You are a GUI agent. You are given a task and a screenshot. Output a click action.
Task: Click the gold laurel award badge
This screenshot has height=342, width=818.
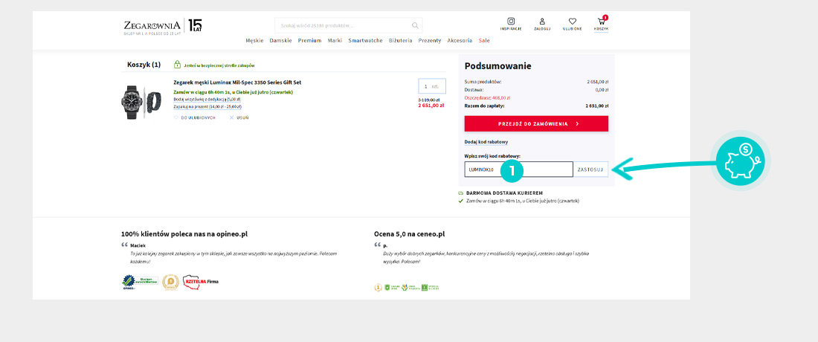pyautogui.click(x=170, y=282)
